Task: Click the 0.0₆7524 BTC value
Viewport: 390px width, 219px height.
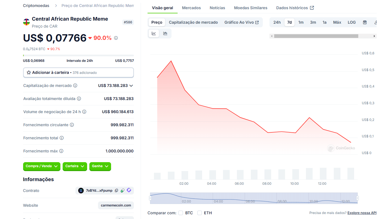Action: pos(34,49)
